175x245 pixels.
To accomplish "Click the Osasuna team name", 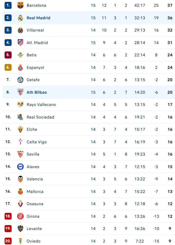I will pos(35,204).
